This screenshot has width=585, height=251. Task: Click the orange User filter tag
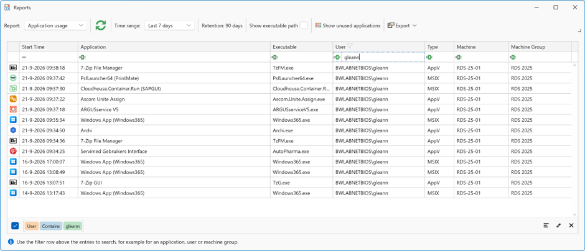point(32,226)
